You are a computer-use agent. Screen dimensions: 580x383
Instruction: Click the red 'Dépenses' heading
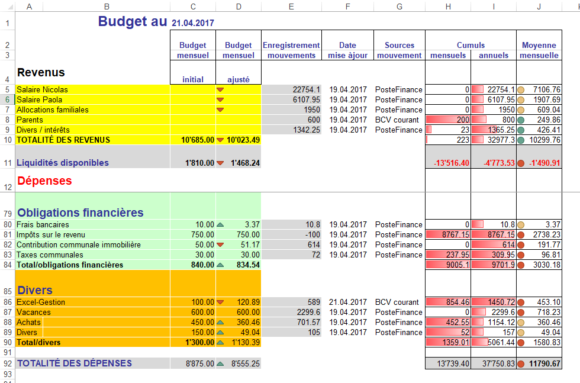44,181
